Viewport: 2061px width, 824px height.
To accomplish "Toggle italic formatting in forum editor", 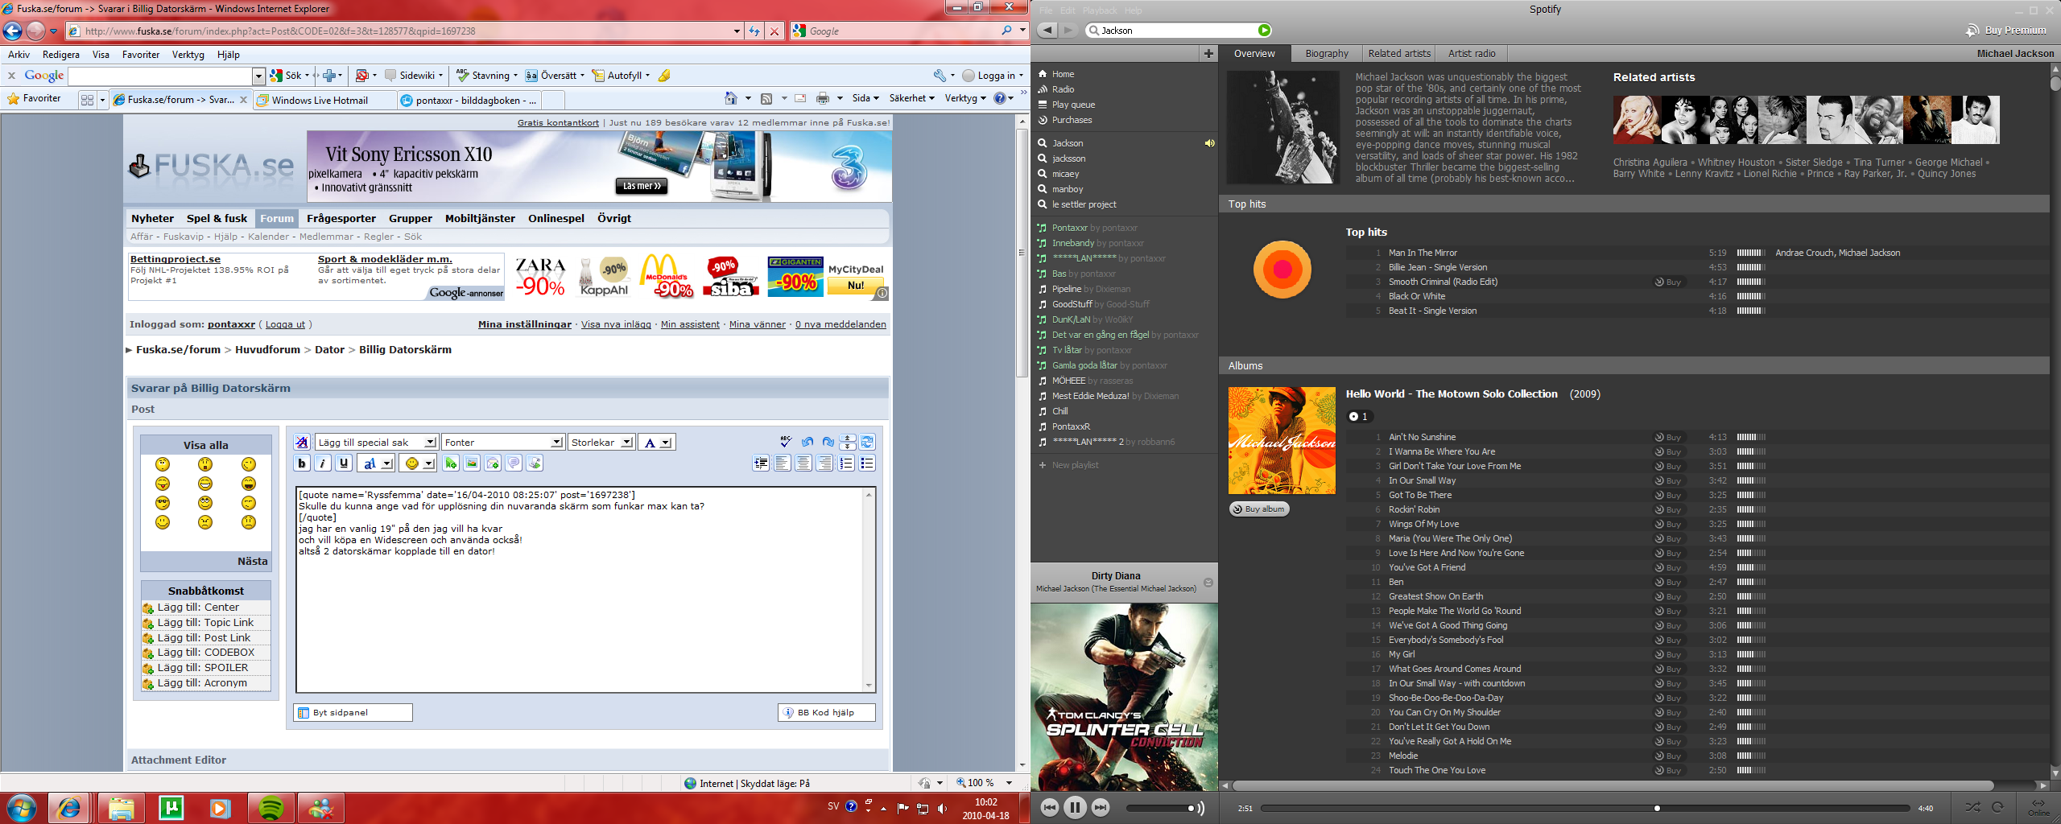I will click(323, 463).
